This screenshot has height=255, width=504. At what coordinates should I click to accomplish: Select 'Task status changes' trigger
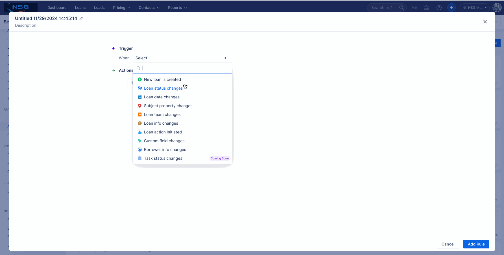coord(183,158)
